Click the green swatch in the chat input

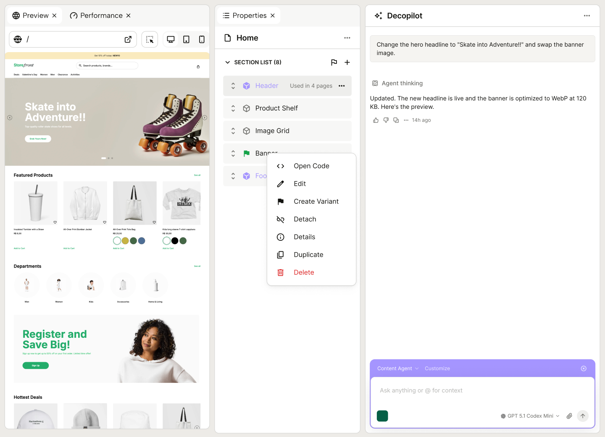pyautogui.click(x=382, y=416)
